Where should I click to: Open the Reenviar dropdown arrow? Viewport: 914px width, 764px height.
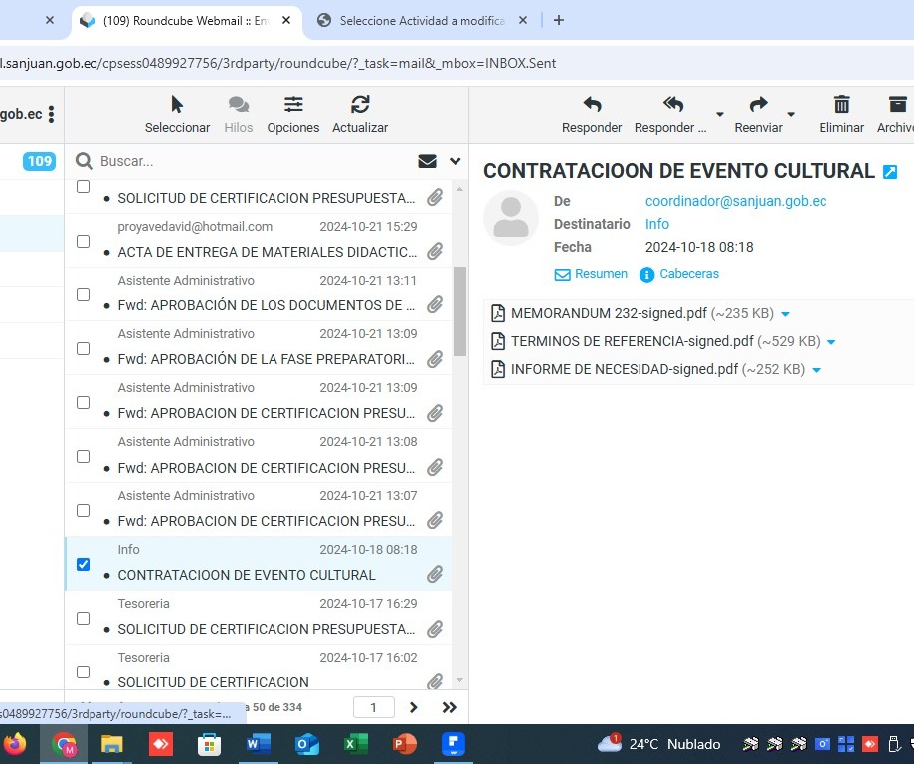[x=791, y=113]
